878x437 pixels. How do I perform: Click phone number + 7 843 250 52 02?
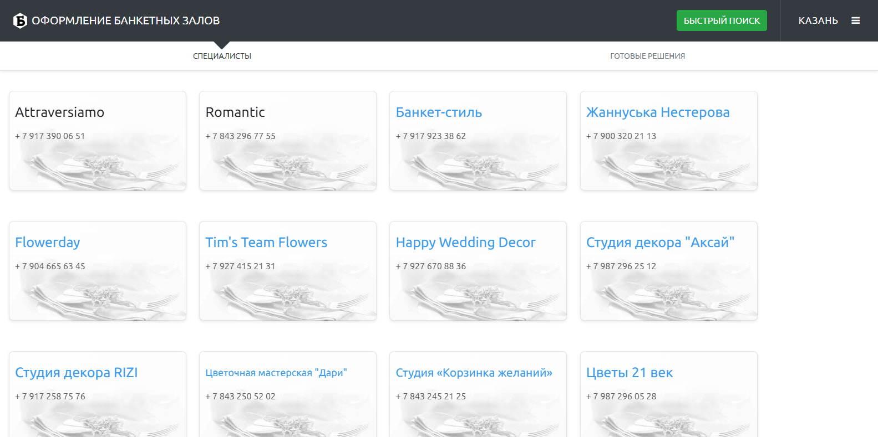point(240,397)
